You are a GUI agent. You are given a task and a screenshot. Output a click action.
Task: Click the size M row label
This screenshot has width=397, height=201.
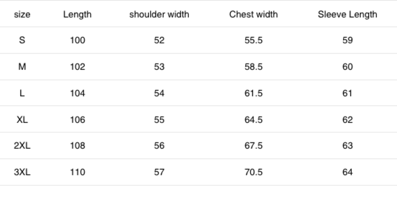point(22,67)
